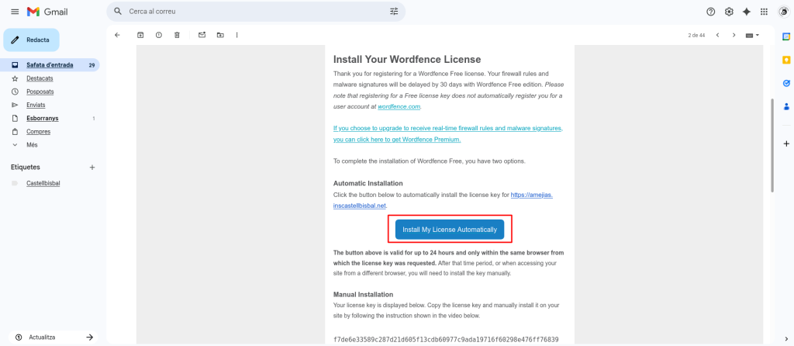Delete the email using trash icon
Viewport: 794px width, 346px height.
pyautogui.click(x=178, y=35)
